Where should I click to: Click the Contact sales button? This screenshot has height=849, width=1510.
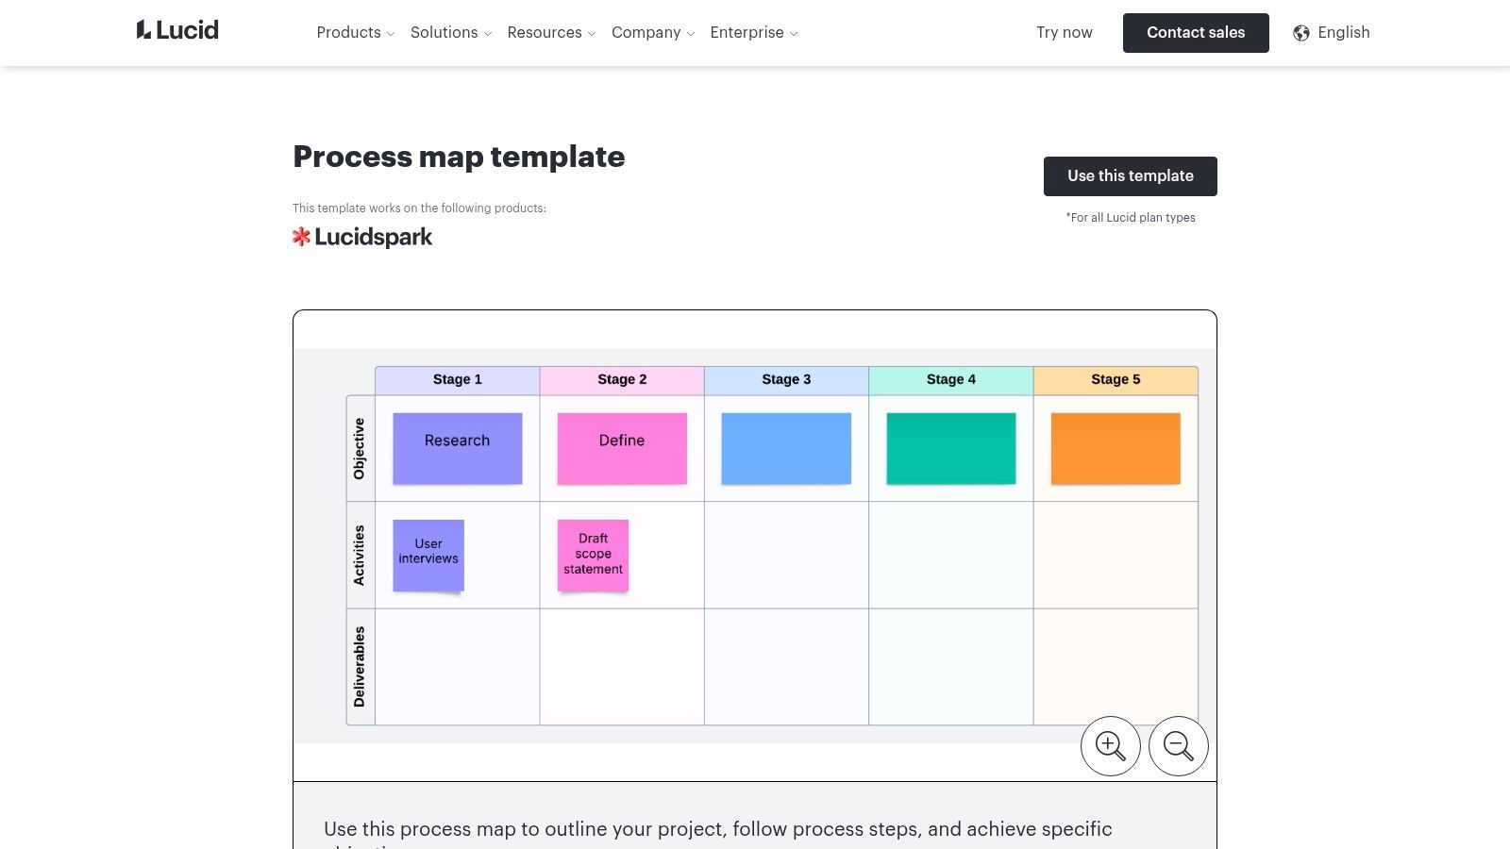[1196, 32]
